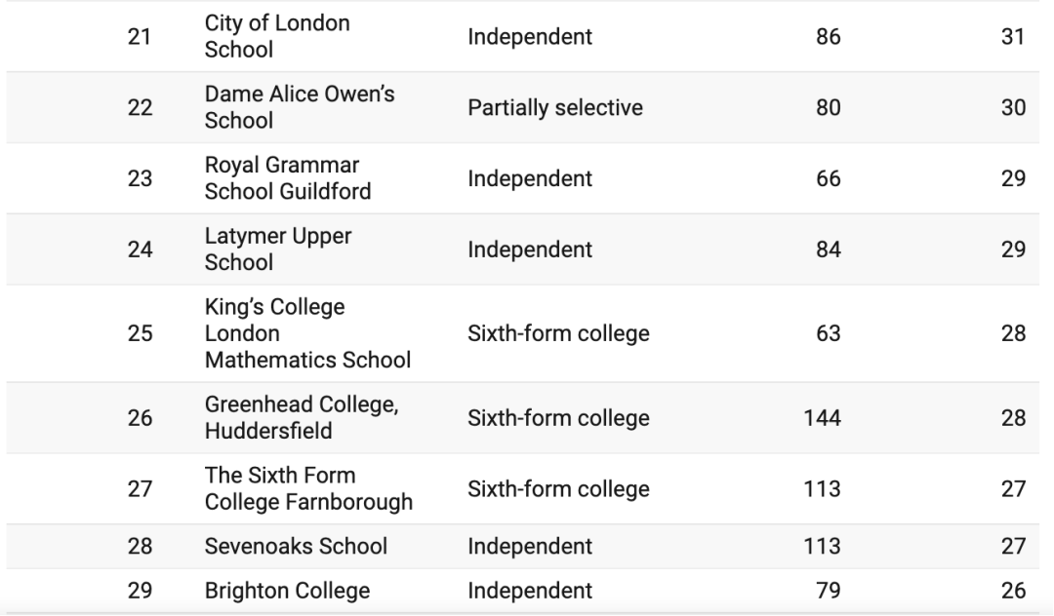
Task: Click the "Partially selective" type cell
Action: pos(554,107)
